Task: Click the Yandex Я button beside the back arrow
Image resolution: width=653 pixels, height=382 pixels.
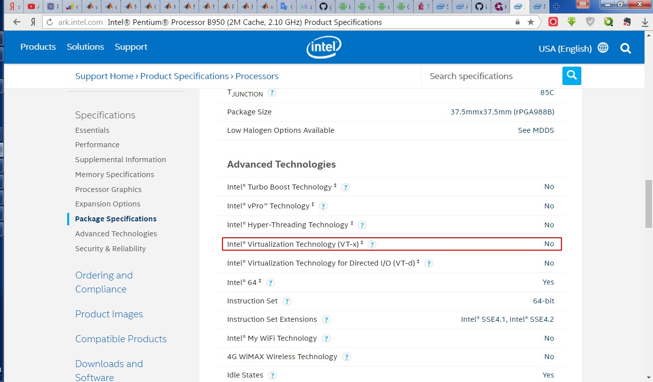Action: 33,22
